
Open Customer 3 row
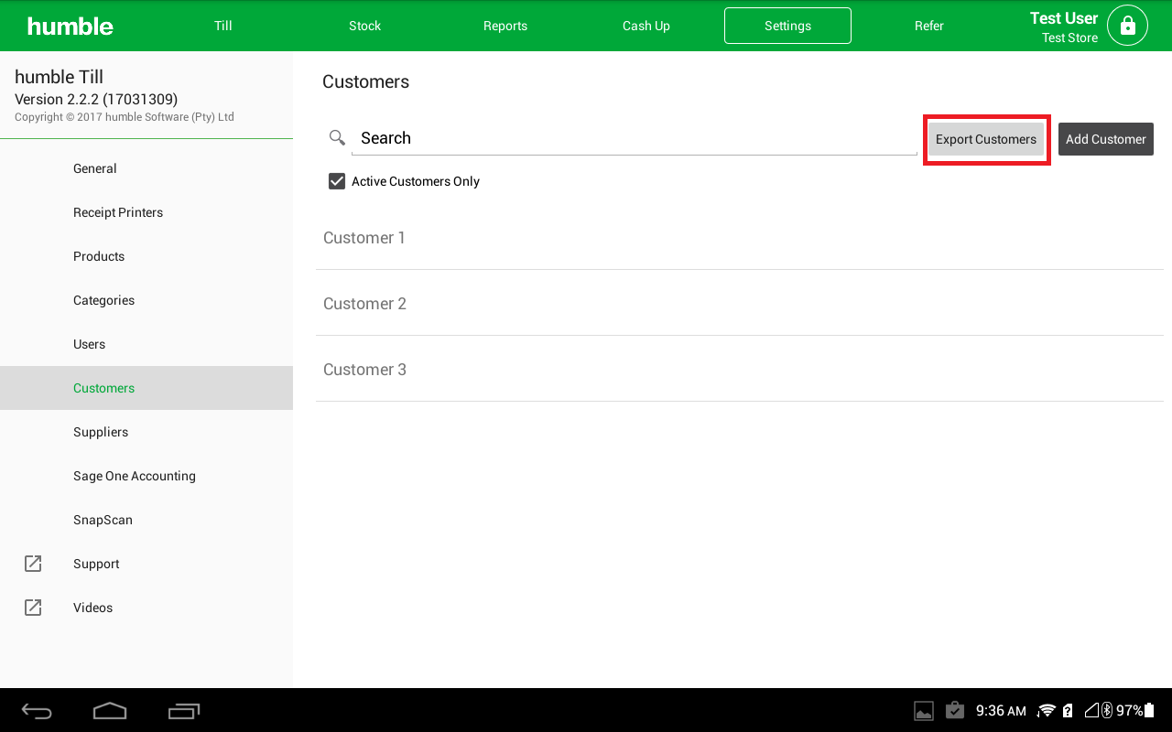740,370
